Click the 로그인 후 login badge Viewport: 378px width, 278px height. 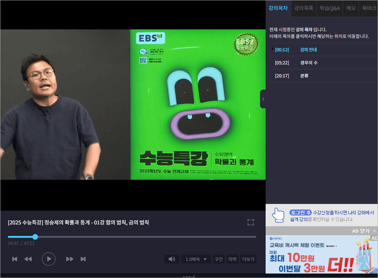[300, 213]
